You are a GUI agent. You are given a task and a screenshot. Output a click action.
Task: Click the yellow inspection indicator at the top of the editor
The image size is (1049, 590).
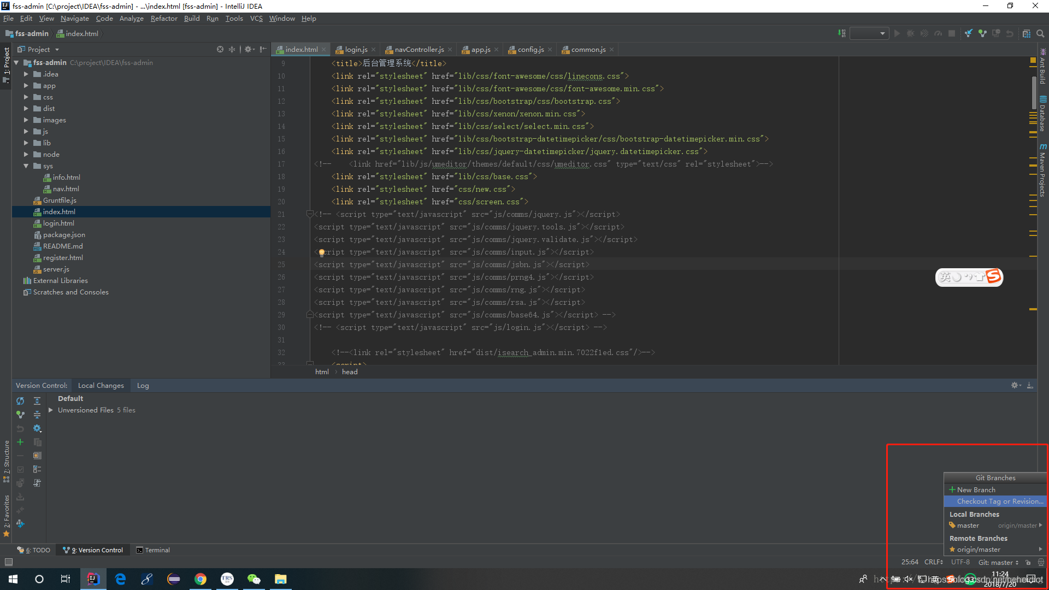1033,61
